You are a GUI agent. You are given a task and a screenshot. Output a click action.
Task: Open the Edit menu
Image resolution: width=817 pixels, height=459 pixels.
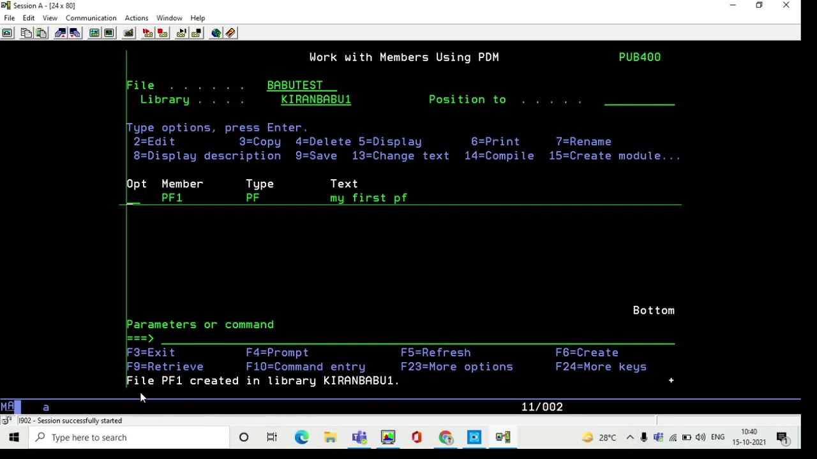click(x=29, y=18)
